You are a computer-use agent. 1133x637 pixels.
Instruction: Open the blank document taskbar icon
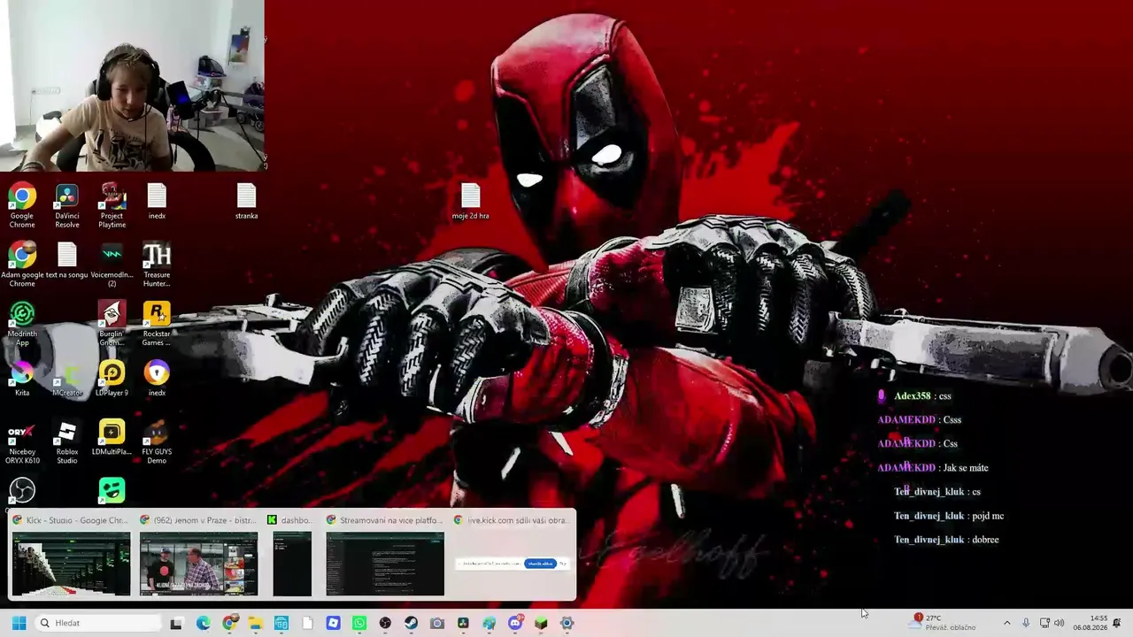(x=307, y=623)
